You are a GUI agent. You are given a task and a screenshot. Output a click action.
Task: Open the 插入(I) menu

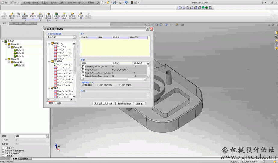pyautogui.click(x=53, y=3)
